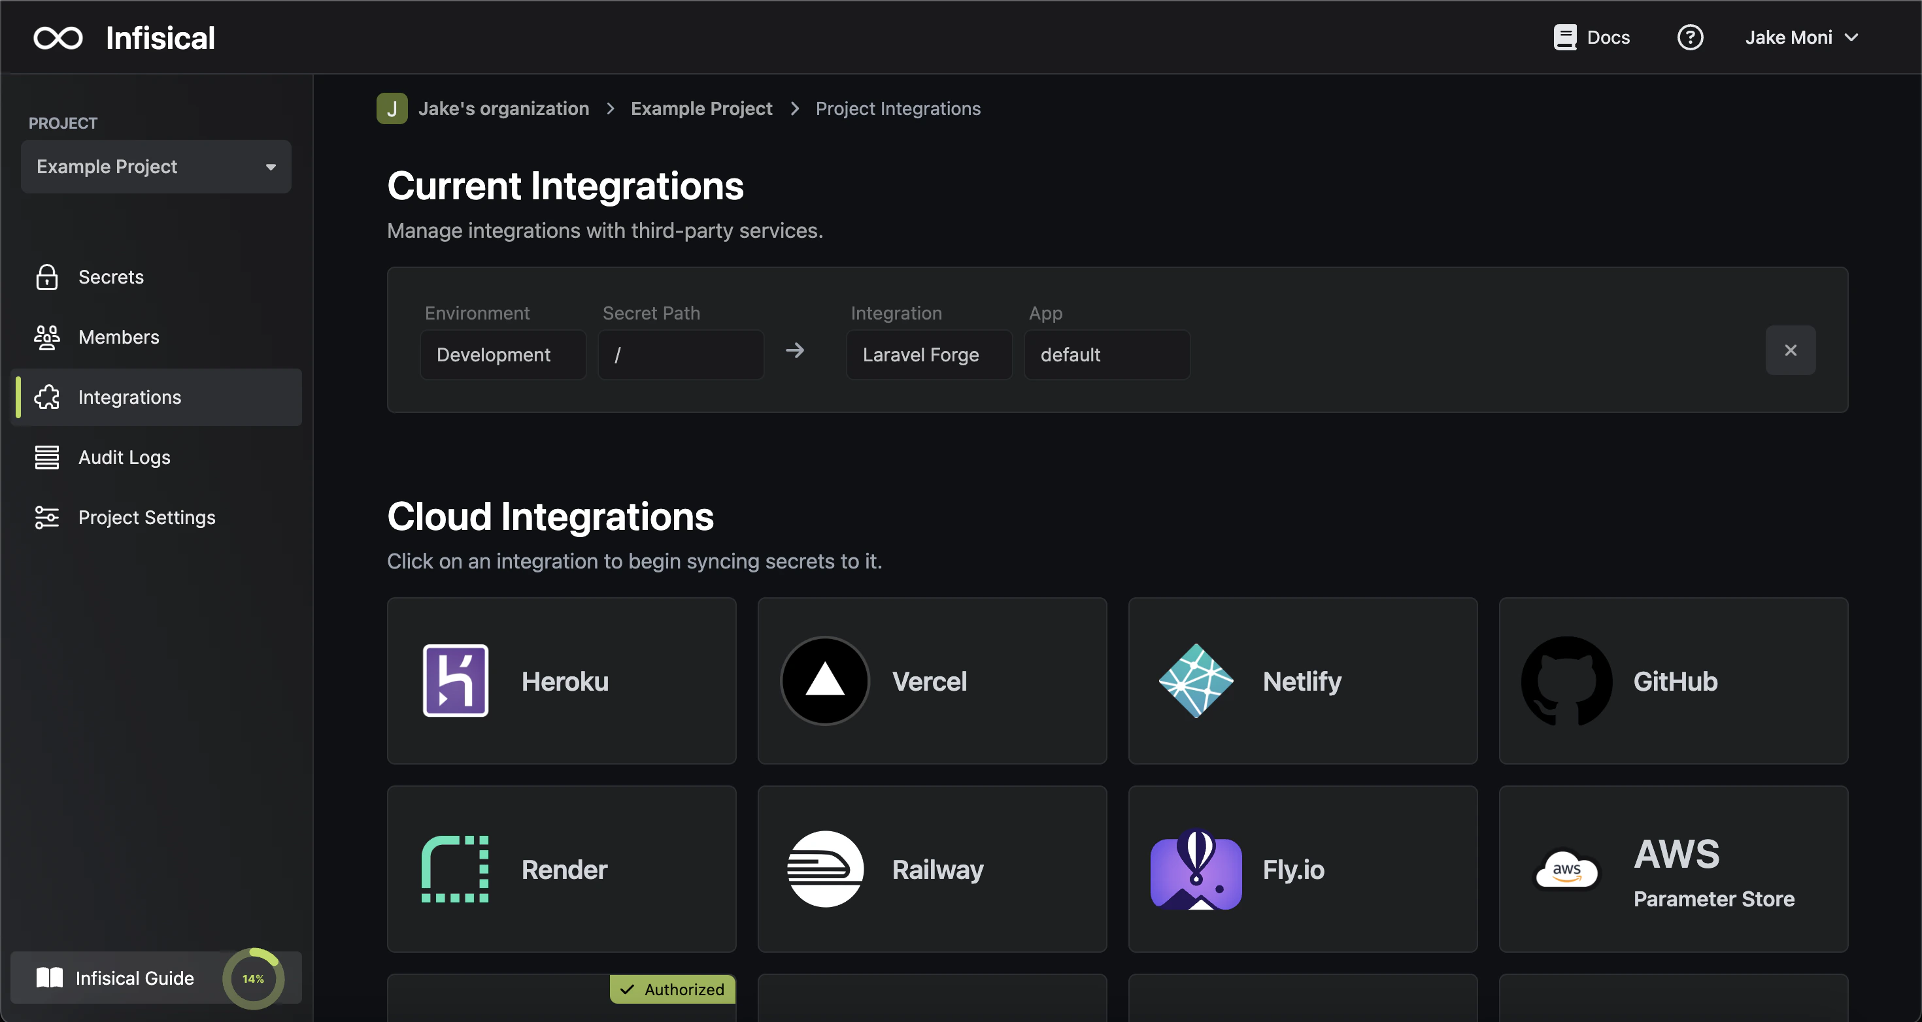This screenshot has height=1022, width=1922.
Task: Select AWS Parameter Store integration card
Action: tap(1674, 868)
